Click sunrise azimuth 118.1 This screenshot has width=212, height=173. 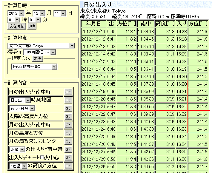point(126,32)
